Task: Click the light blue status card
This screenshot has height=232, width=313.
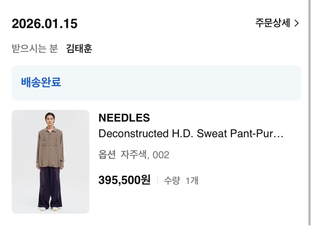Action: pyautogui.click(x=156, y=82)
